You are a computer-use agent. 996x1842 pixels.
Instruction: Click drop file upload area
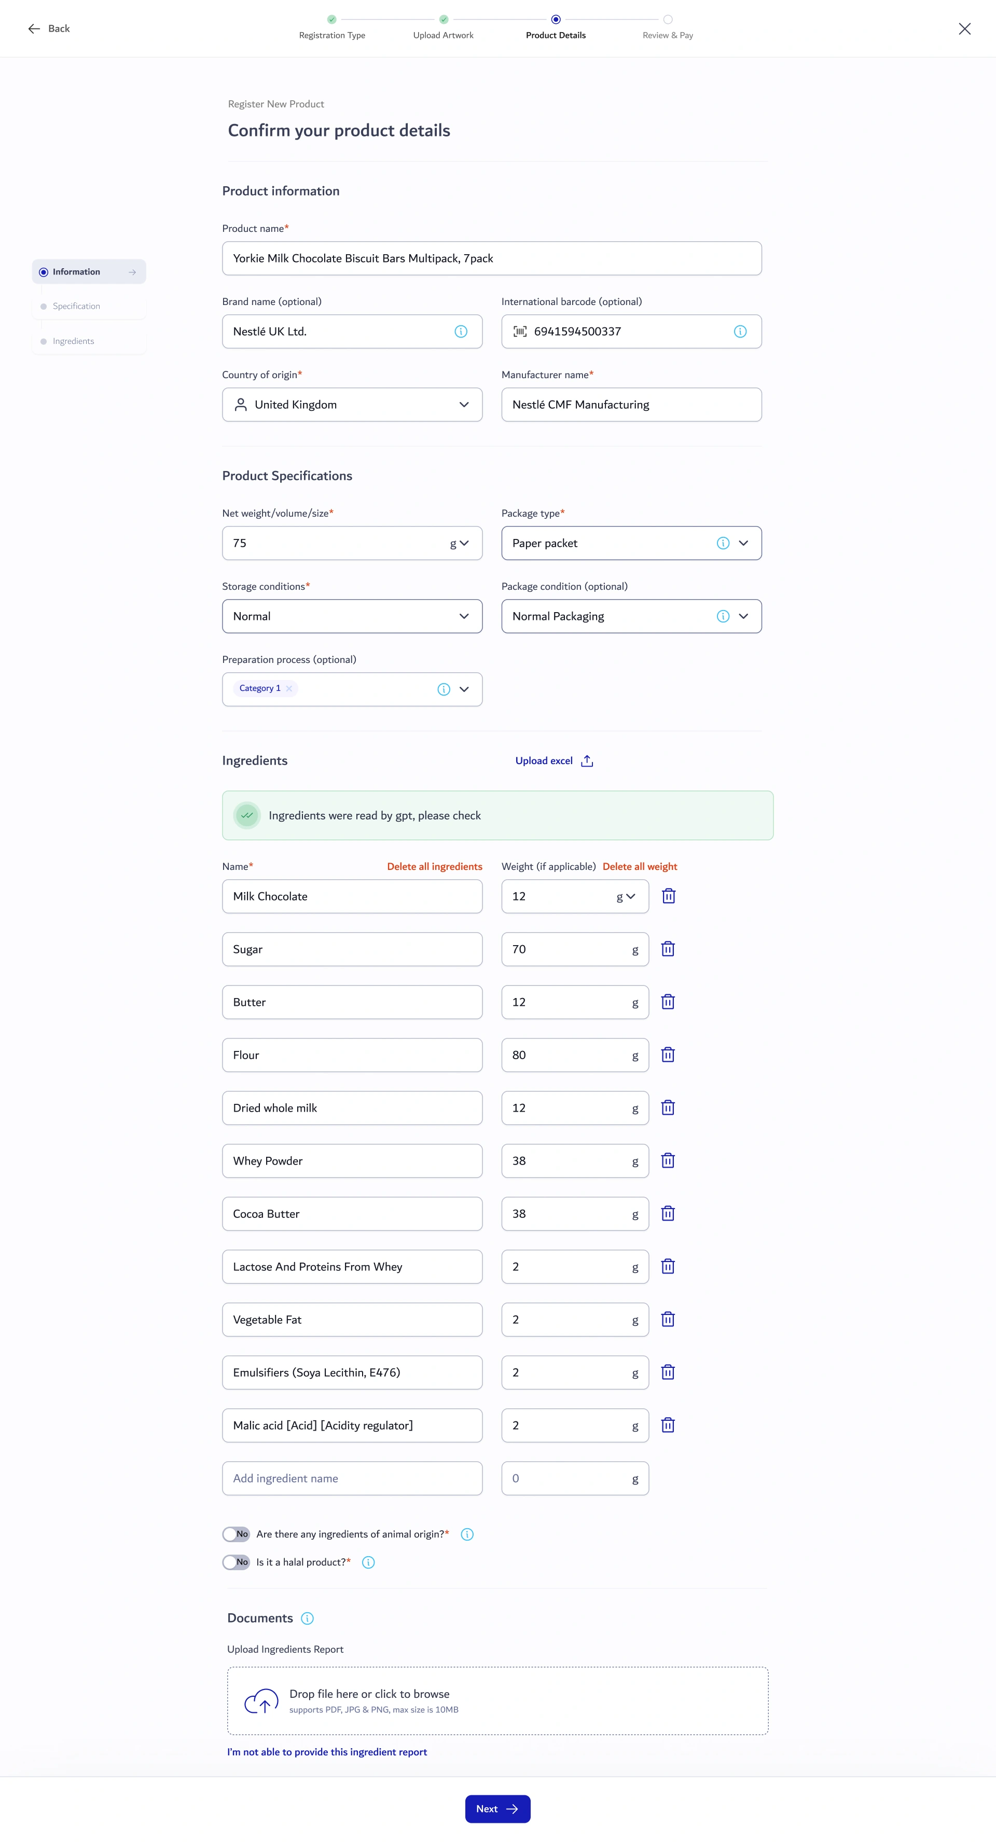pos(497,1702)
